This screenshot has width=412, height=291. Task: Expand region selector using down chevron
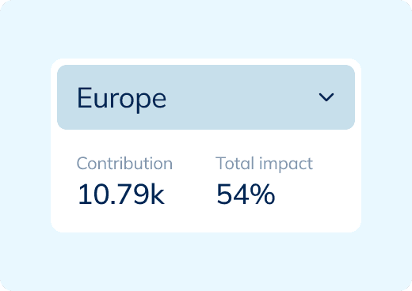click(x=326, y=97)
